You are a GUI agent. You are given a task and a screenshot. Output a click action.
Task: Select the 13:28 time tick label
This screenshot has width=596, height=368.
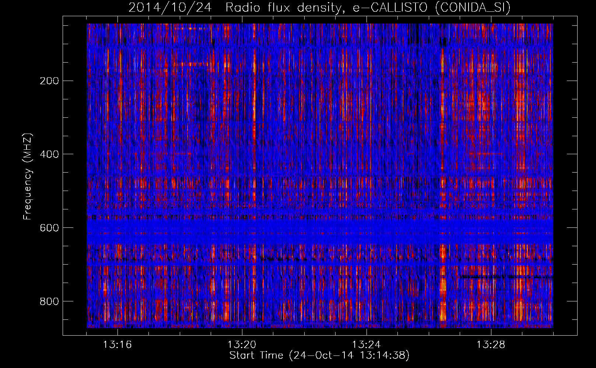tap(491, 344)
